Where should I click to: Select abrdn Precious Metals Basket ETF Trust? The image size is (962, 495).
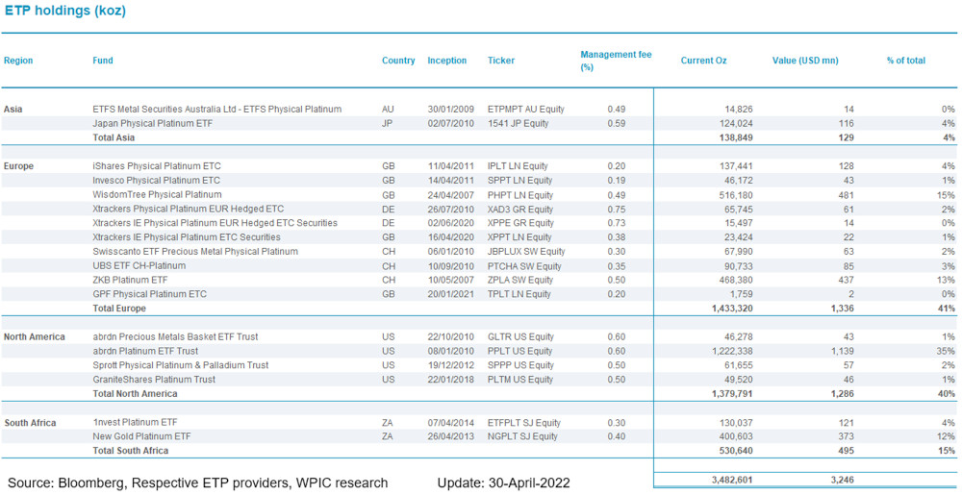coord(175,337)
